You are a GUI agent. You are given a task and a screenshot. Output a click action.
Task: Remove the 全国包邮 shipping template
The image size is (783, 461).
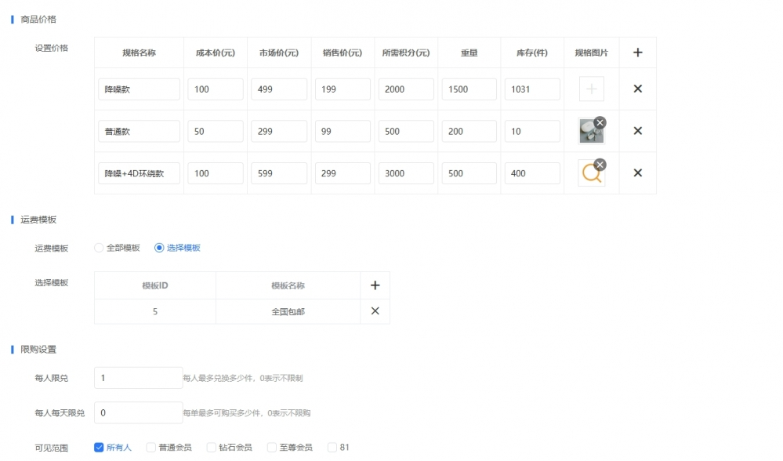click(x=375, y=311)
